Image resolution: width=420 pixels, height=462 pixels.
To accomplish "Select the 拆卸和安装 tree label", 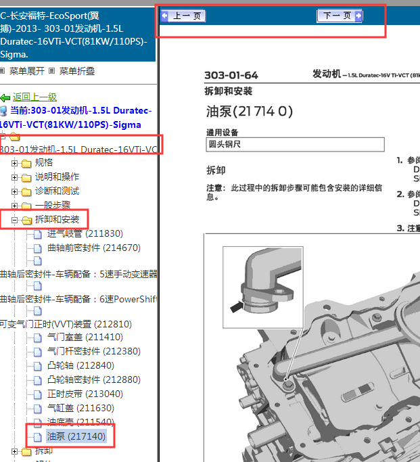I will pos(57,219).
